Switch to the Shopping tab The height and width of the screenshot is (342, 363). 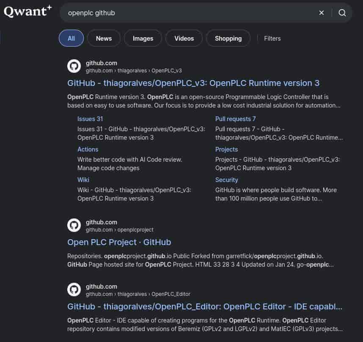click(228, 38)
